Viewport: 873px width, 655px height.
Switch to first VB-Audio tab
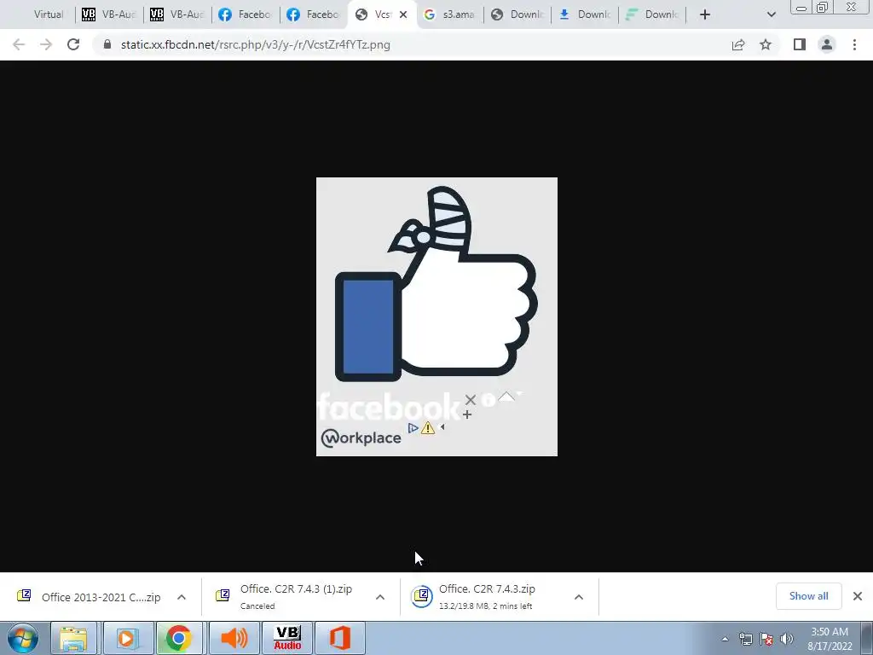(109, 14)
